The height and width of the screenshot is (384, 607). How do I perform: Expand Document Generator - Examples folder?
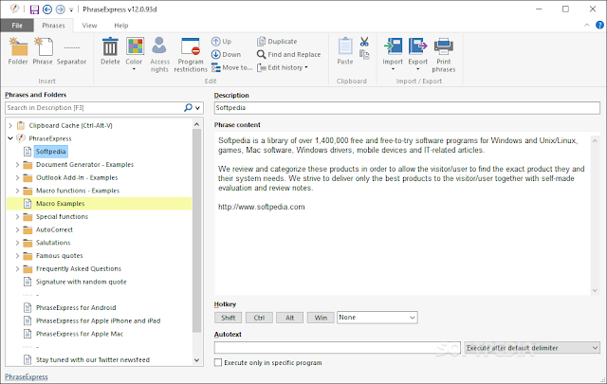(17, 165)
